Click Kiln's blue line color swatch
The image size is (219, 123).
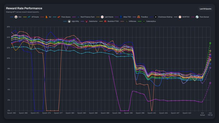point(12,17)
